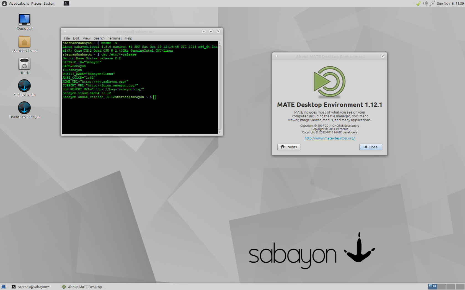
Task: Open the Applications menu
Action: 19,3
